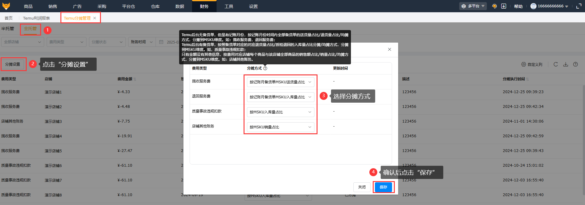Click the 更新时间 header in dialog
Viewport: 585px width, 205px height.
(x=341, y=68)
